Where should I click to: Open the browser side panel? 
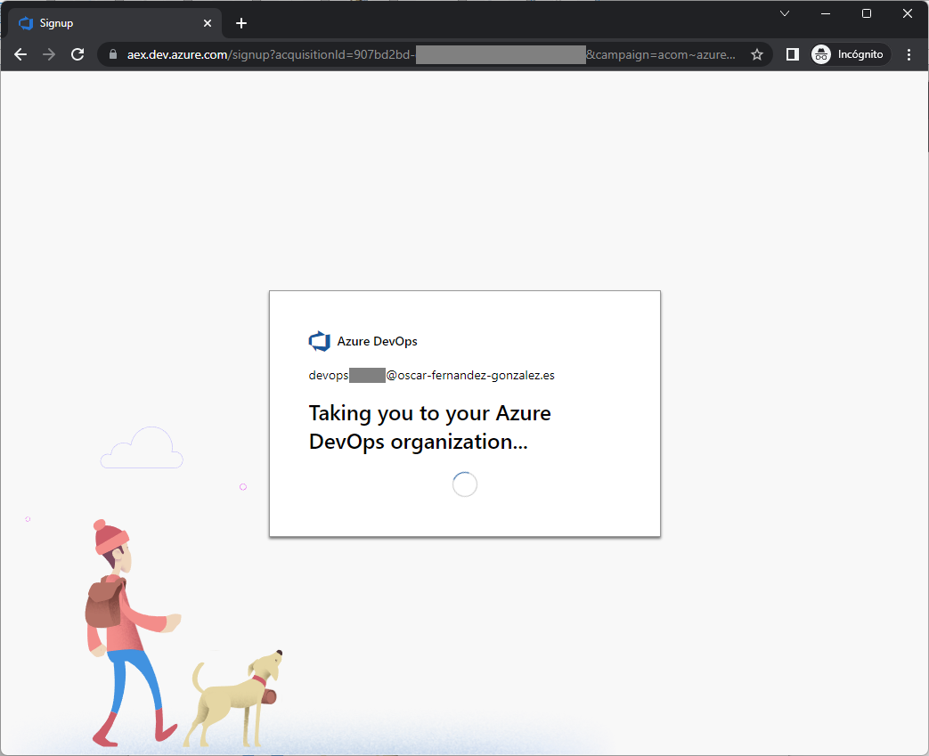[x=792, y=54]
